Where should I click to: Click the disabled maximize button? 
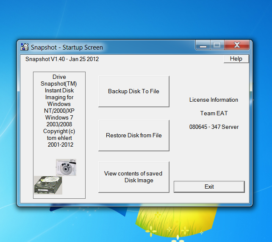click(217, 45)
